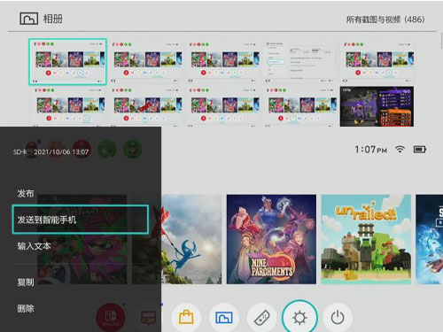Click the 1:07 PM clock
The width and height of the screenshot is (443, 332).
tap(371, 150)
